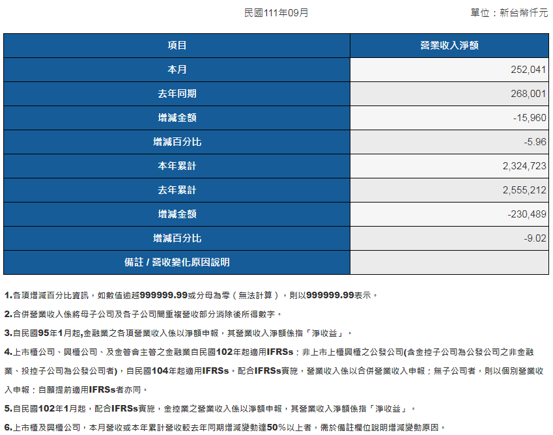553x435 pixels.
Task: Click the 項目 column header
Action: pyautogui.click(x=177, y=46)
